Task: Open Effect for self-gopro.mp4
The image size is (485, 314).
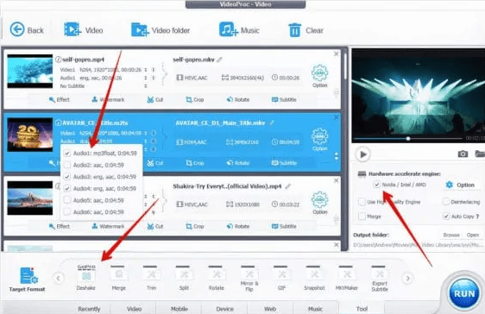Action: click(59, 99)
